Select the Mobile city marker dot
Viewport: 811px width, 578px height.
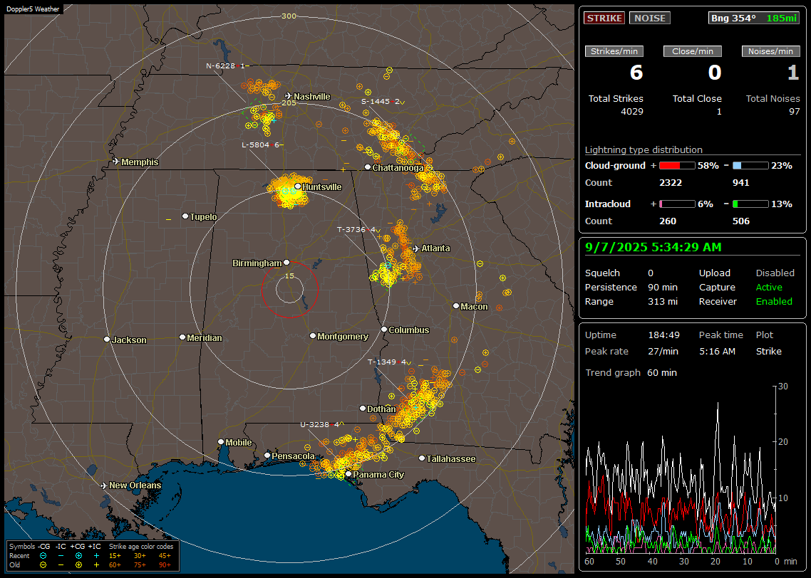221,442
